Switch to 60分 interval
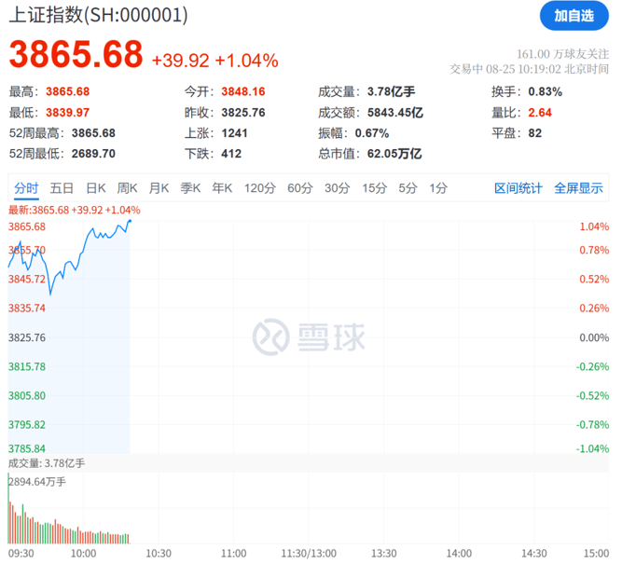 click(x=300, y=188)
